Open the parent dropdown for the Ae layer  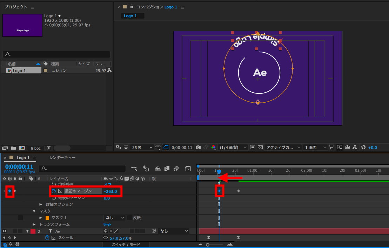(174, 231)
